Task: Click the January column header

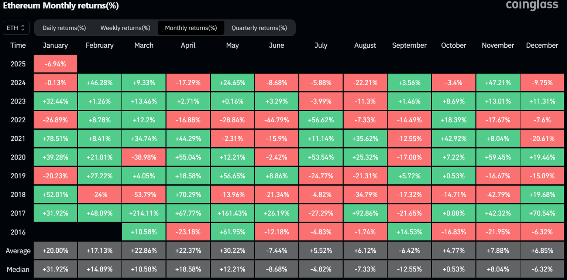Action: [55, 45]
